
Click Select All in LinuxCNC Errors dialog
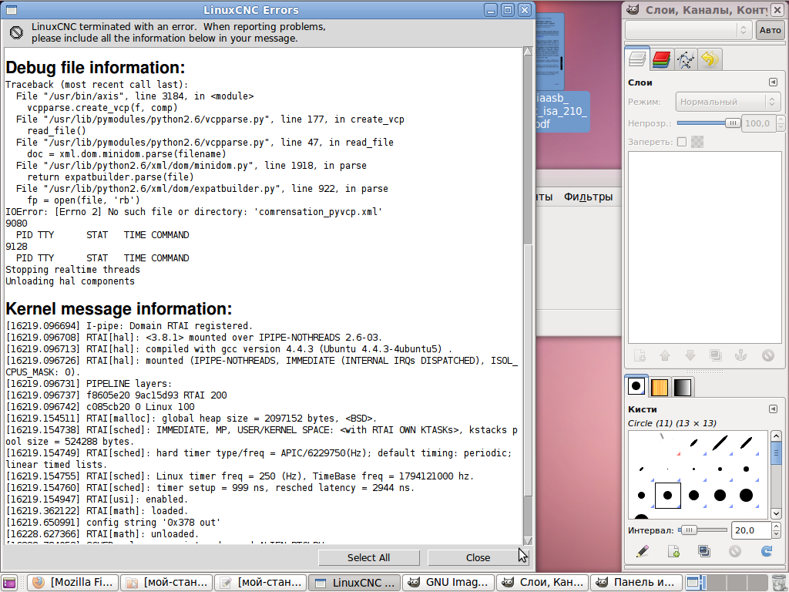click(x=369, y=558)
